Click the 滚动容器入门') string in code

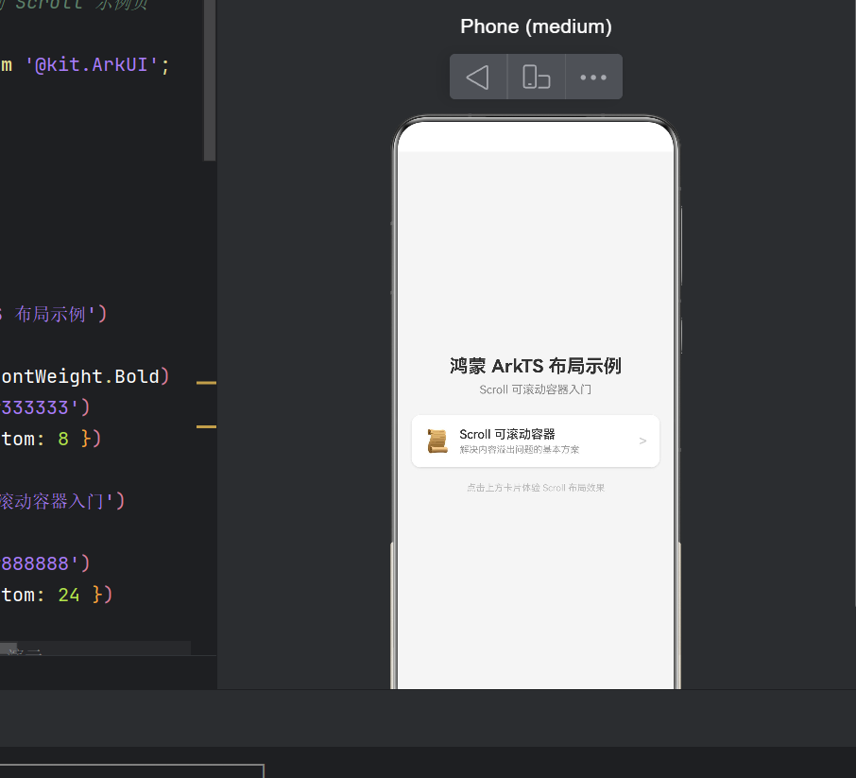(x=62, y=501)
